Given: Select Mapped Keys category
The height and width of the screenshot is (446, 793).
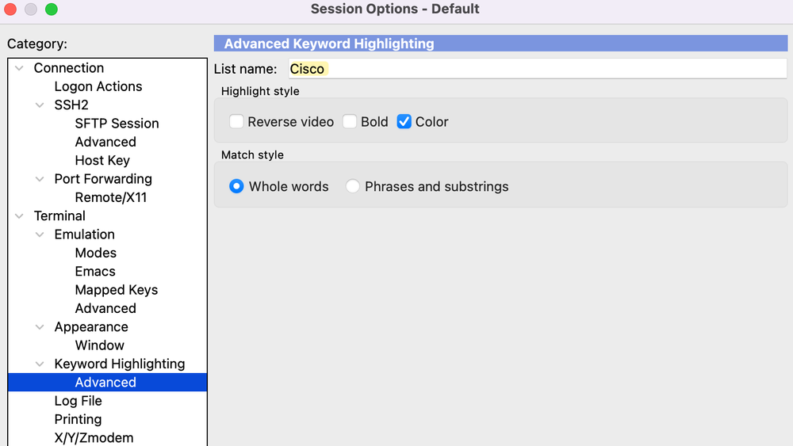Looking at the screenshot, I should pyautogui.click(x=116, y=290).
